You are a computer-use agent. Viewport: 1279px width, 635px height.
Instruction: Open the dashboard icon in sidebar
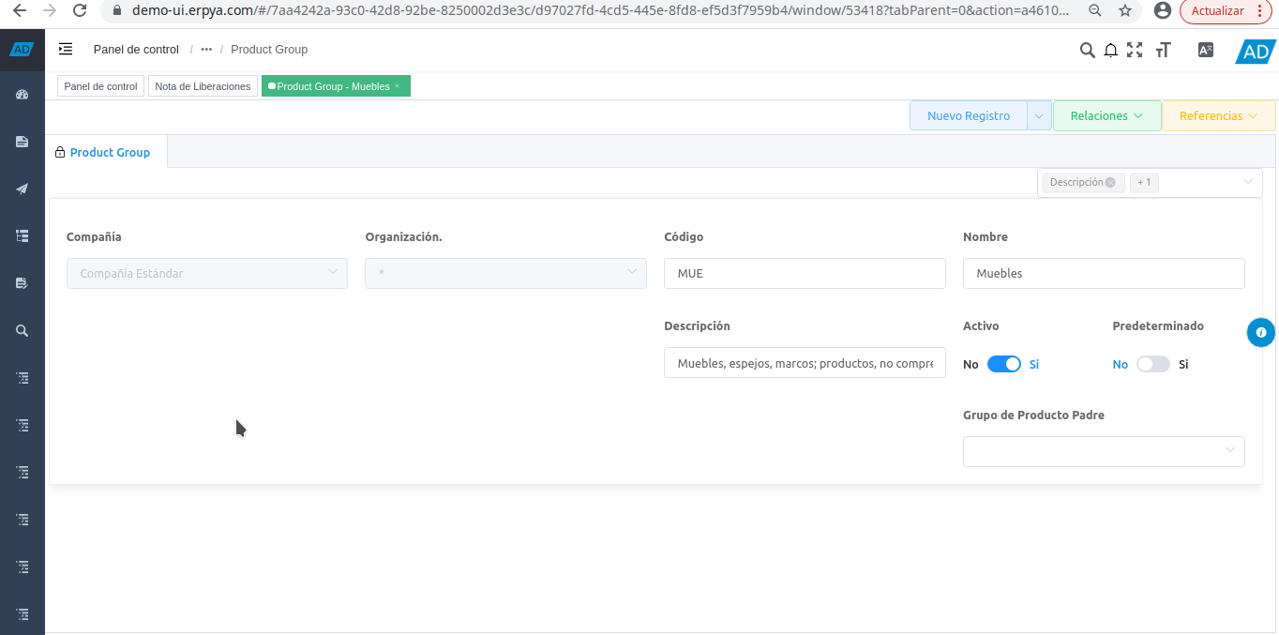click(x=23, y=95)
